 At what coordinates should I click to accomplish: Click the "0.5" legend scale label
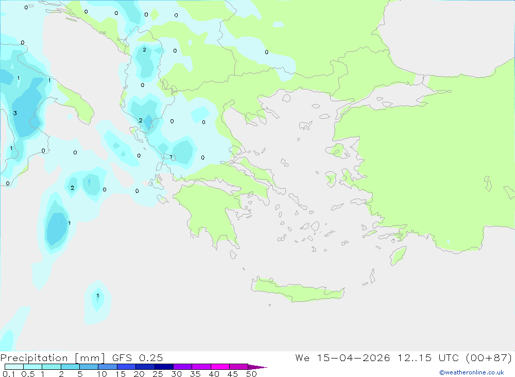pyautogui.click(x=28, y=374)
